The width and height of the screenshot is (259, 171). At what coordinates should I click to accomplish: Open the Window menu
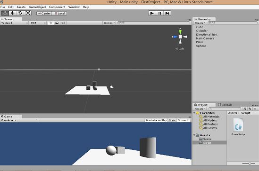74,7
